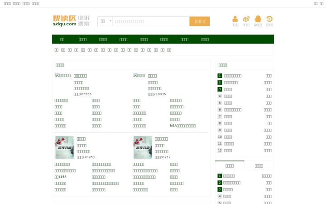Open the rank 2 entry in the tabbed ranking panel
Screen dimensions: 326x204
[232, 183]
